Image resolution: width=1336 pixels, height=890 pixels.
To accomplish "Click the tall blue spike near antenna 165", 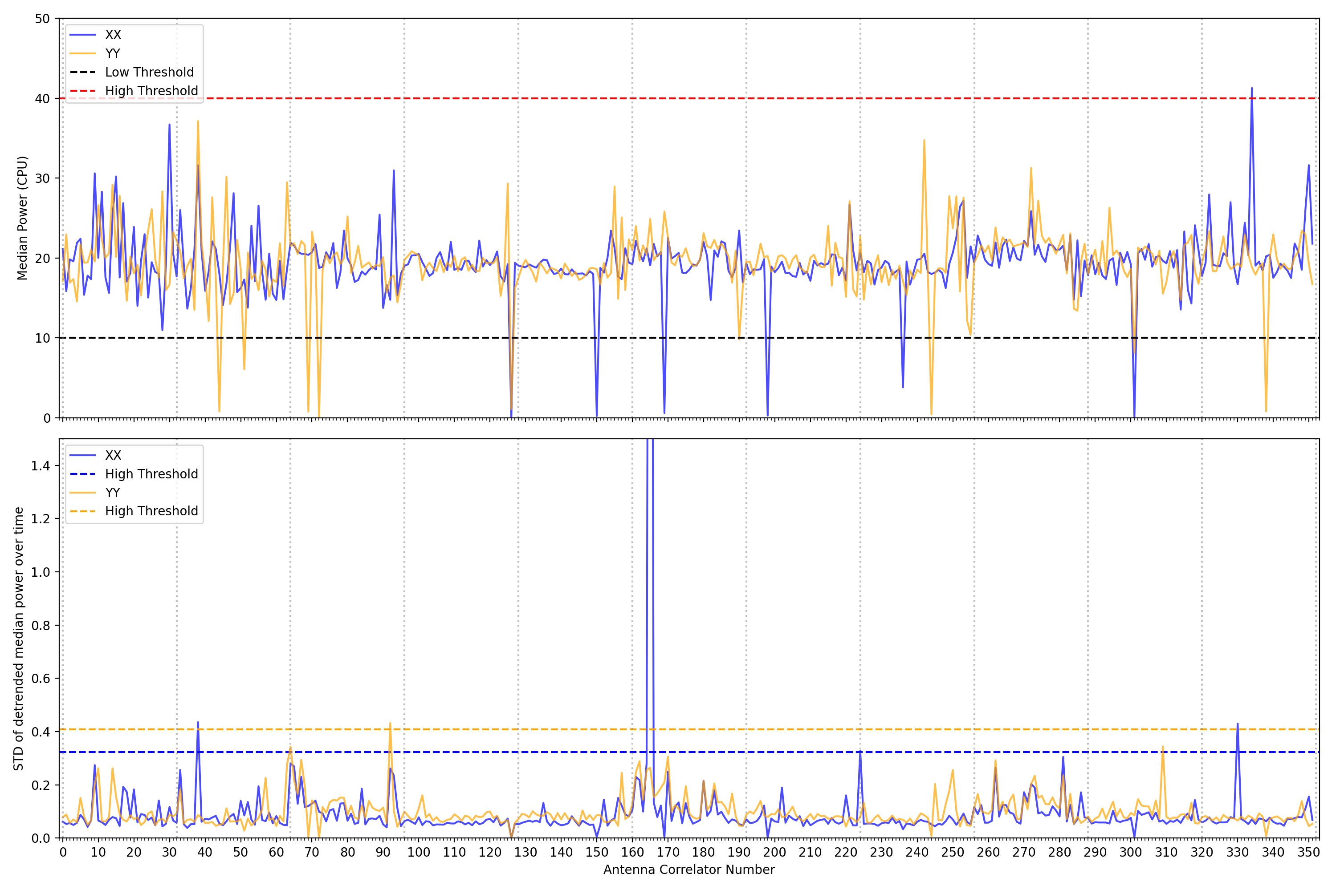I will (x=647, y=568).
